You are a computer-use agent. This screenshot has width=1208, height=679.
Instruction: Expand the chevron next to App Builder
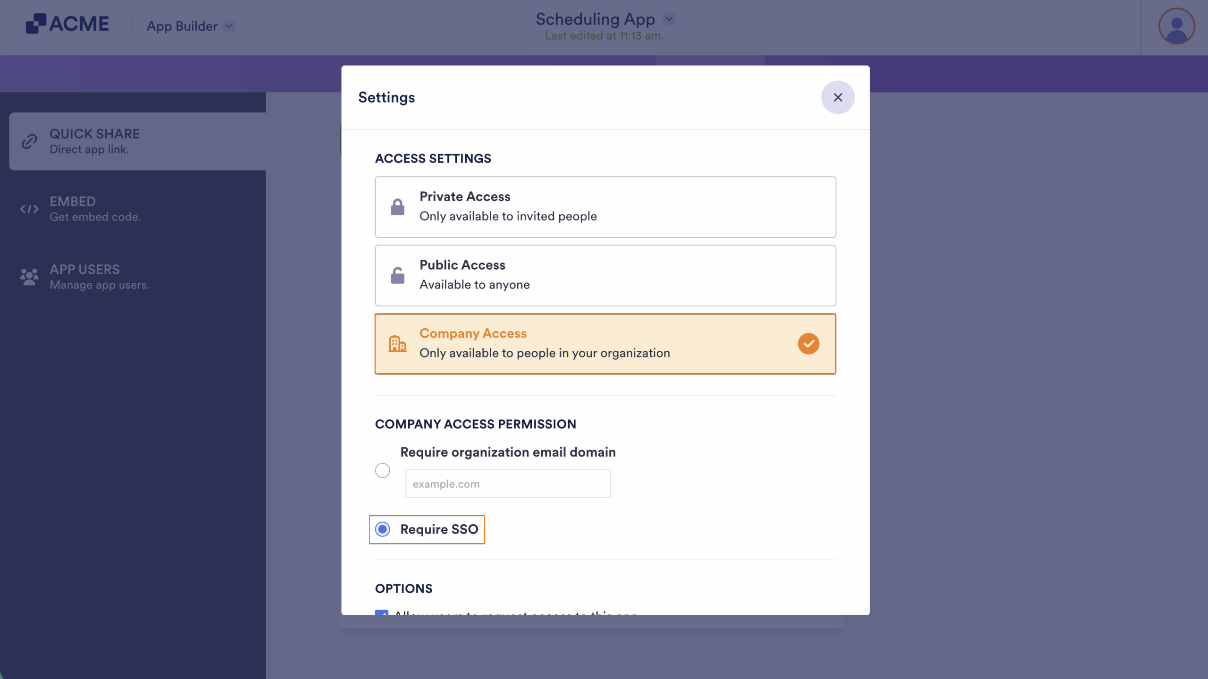click(229, 27)
